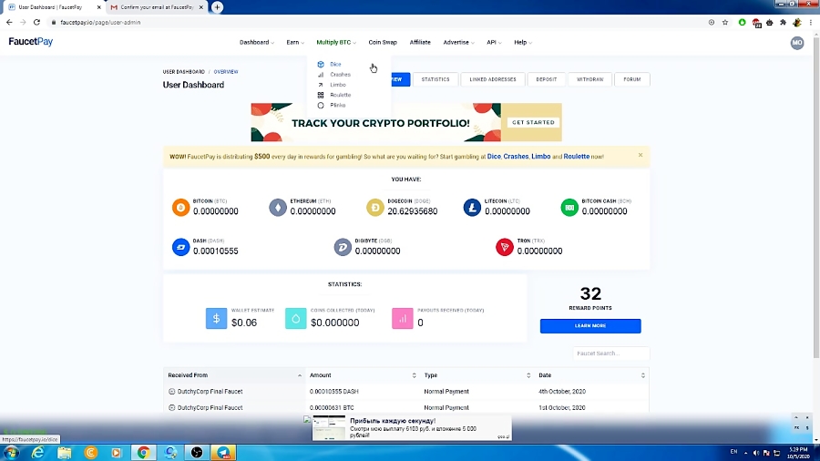Image resolution: width=820 pixels, height=461 pixels.
Task: Dismiss the gambling rewards notice
Action: (641, 155)
